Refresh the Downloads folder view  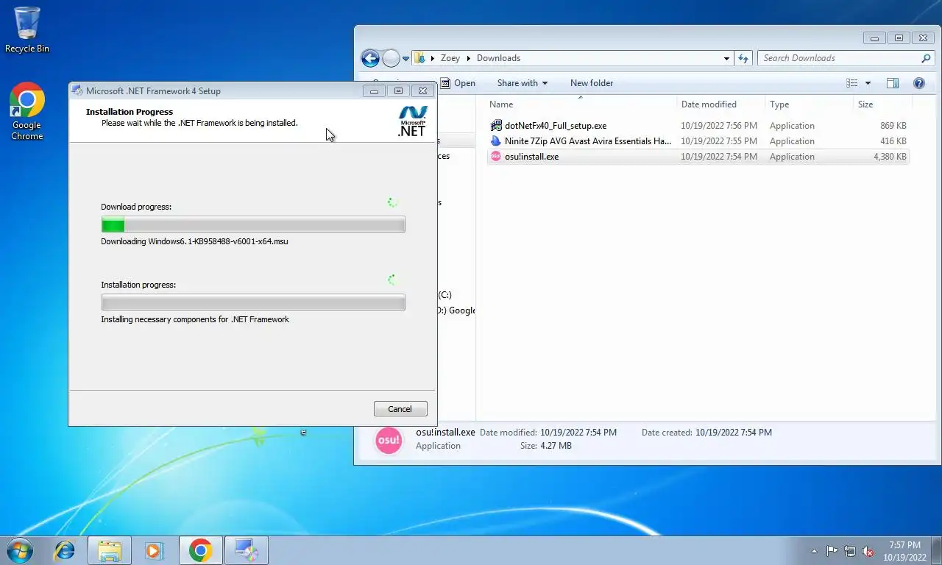743,58
